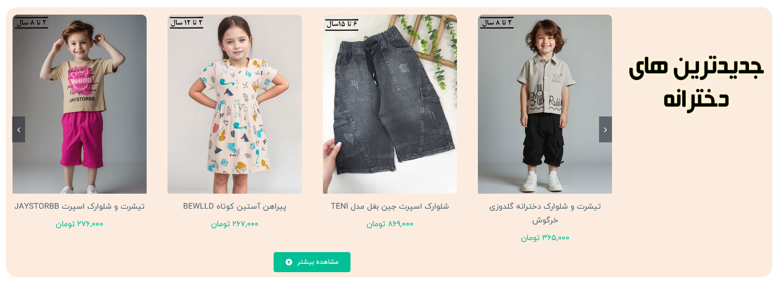
Task: Click the شلوارک اسپرت جین بغل مدل TENI title
Action: (390, 206)
